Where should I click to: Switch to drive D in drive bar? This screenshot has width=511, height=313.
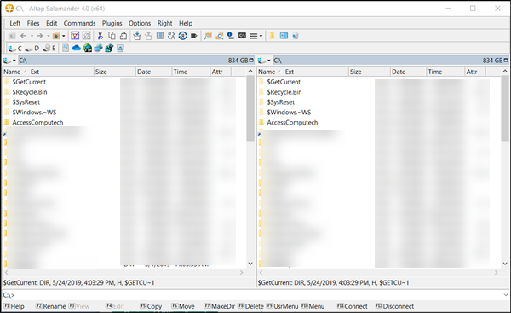(x=32, y=49)
